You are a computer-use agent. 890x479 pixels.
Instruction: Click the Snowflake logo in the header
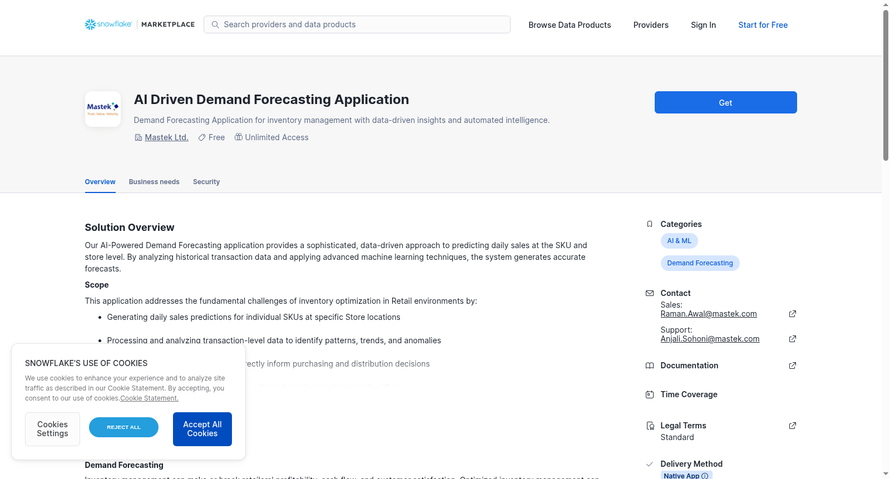pos(108,24)
